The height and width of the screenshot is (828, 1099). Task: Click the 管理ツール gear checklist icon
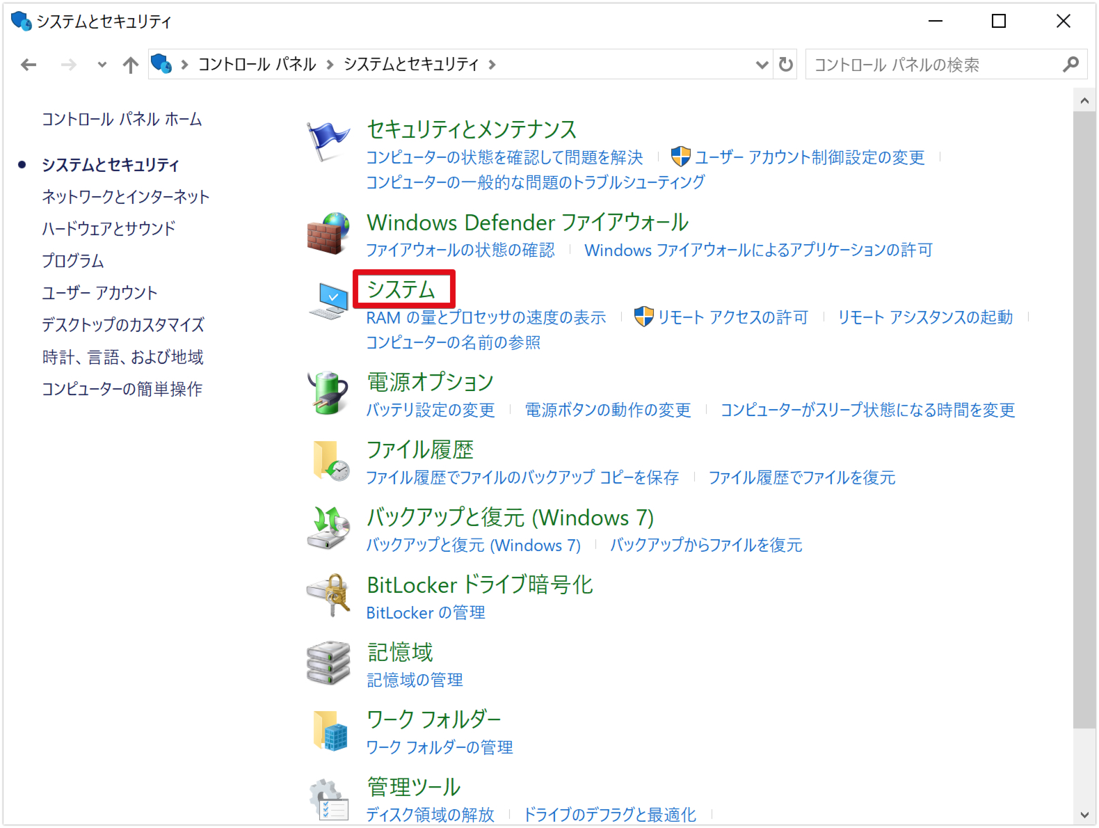click(328, 799)
